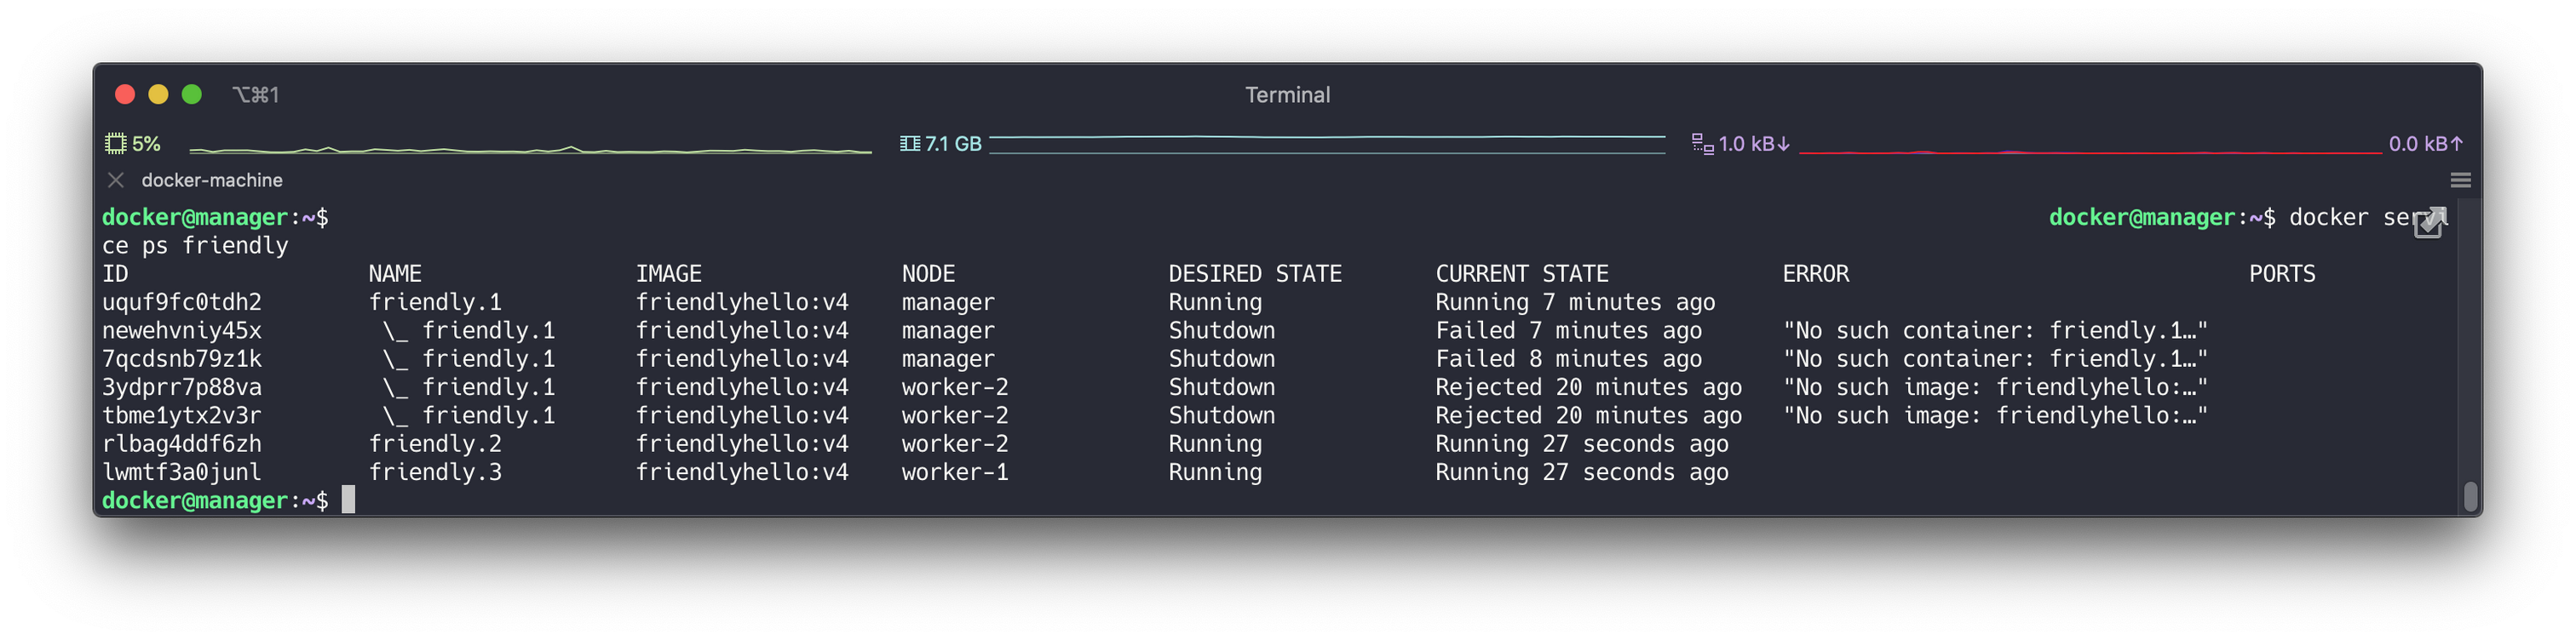Click the CPU usage graph

coord(530,148)
